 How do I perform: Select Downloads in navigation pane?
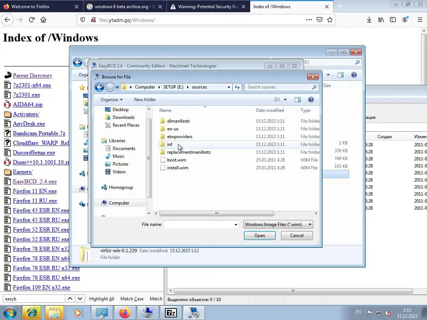123,117
